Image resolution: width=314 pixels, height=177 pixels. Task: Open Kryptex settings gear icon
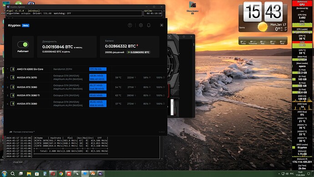coord(141,25)
